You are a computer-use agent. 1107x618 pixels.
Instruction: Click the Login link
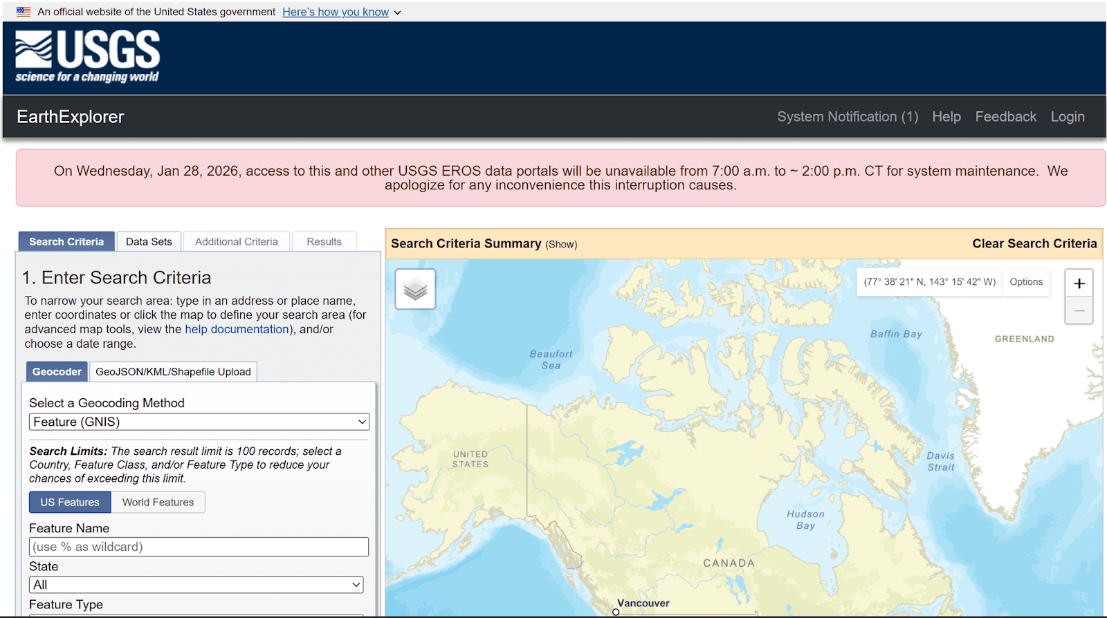1068,117
